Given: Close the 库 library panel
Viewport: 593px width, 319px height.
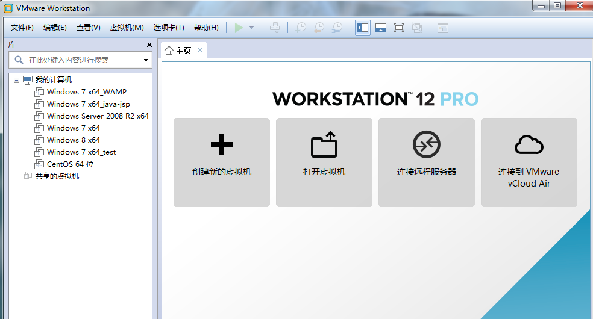Looking at the screenshot, I should tap(149, 45).
